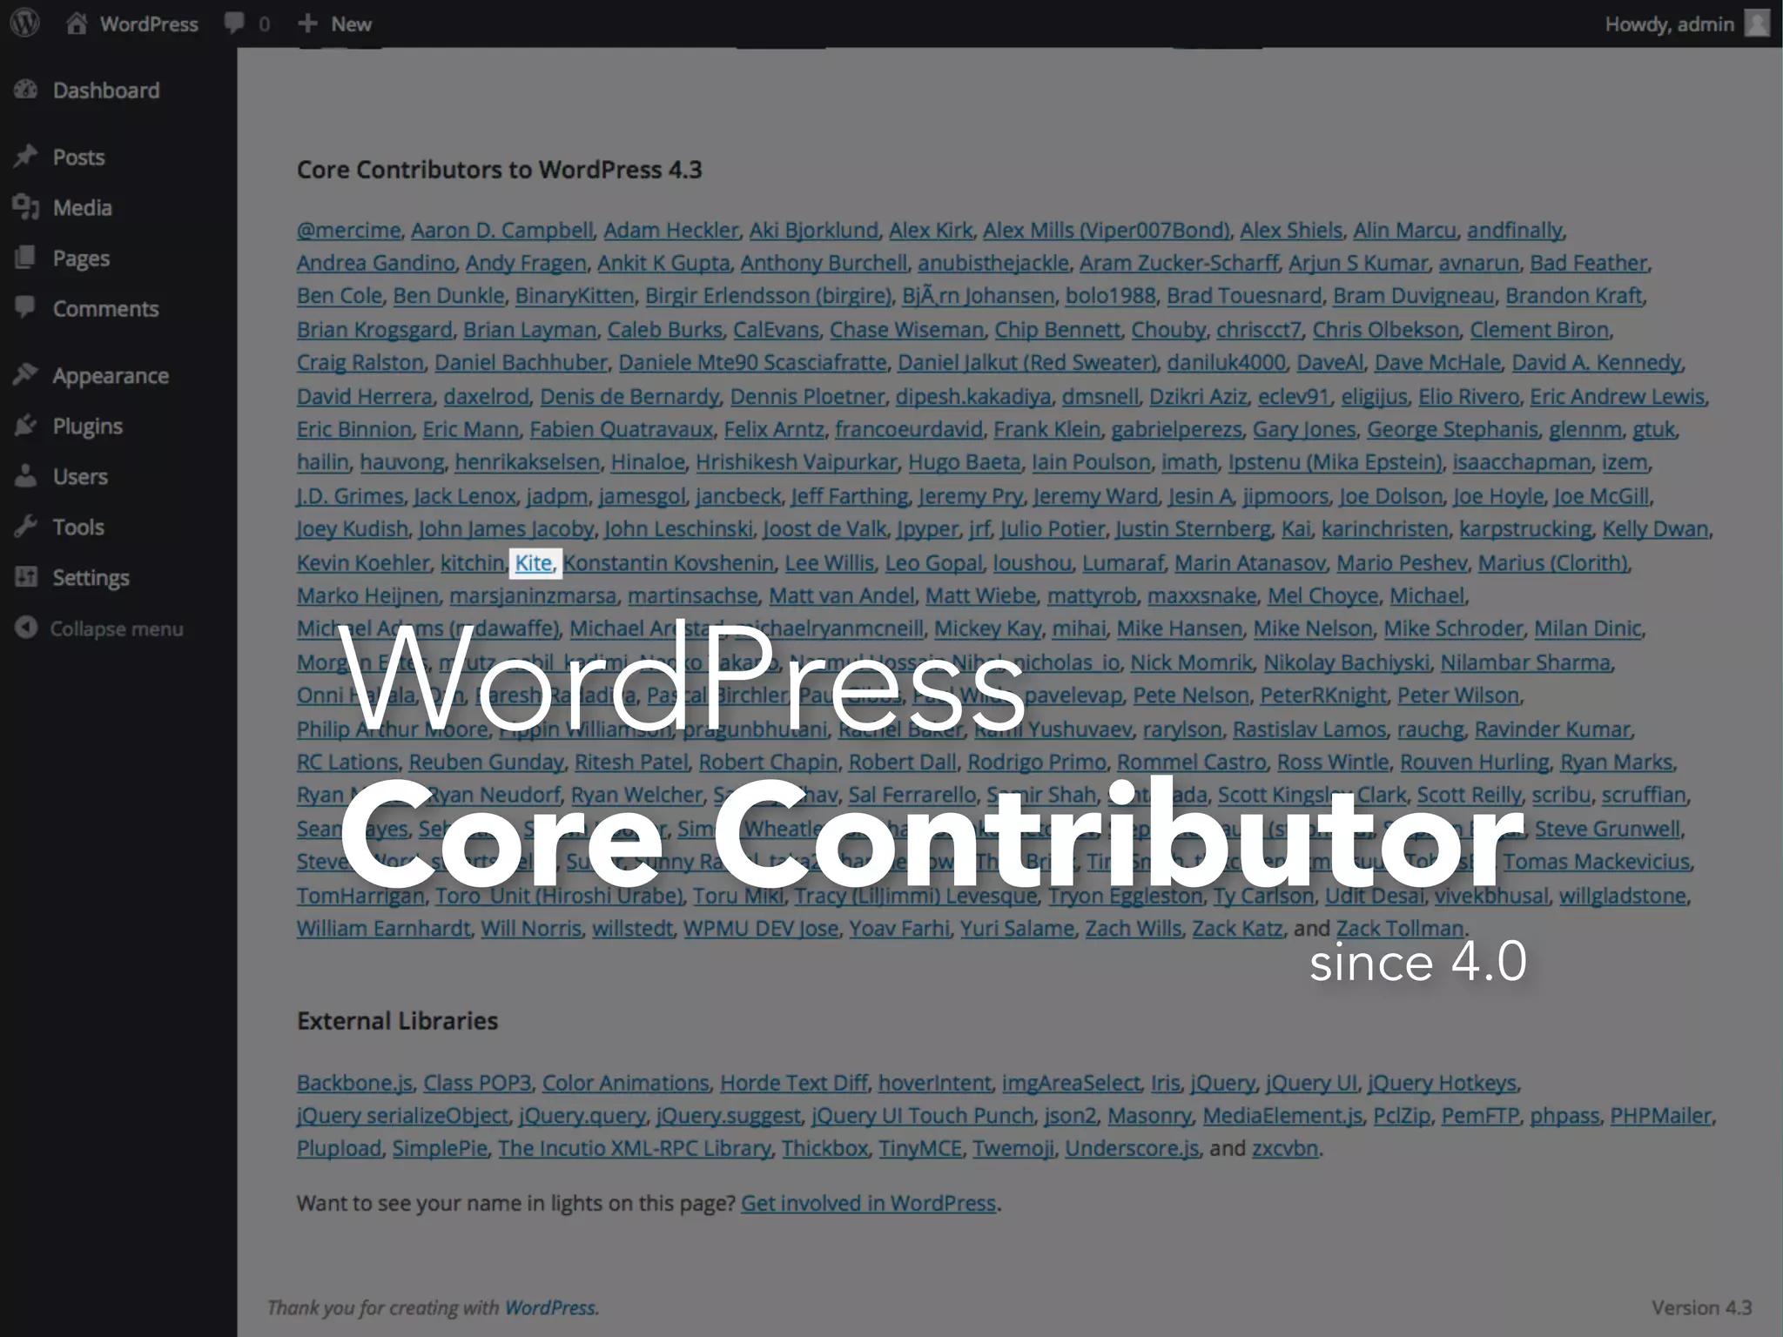This screenshot has height=1337, width=1783.
Task: Click the Media icon in sidebar
Action: click(26, 206)
